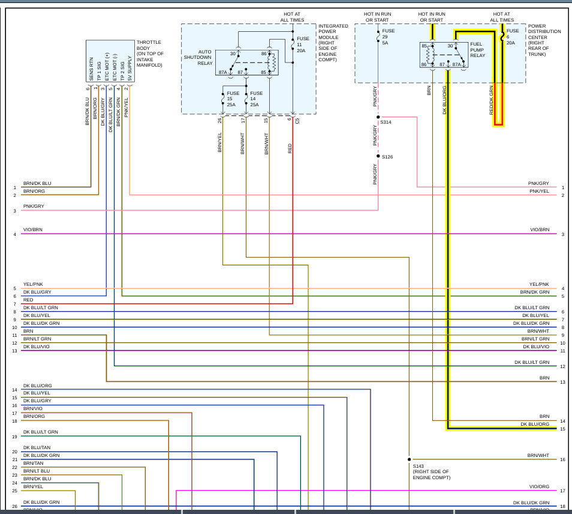572x514 pixels.
Task: Select BRN/DK GRN label at right row 5
Action: coord(534,292)
